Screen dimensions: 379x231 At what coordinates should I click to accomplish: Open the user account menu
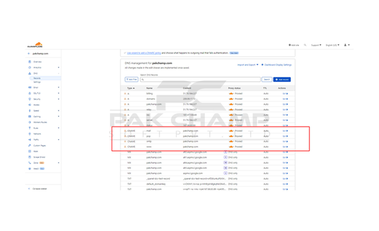[x=347, y=45]
